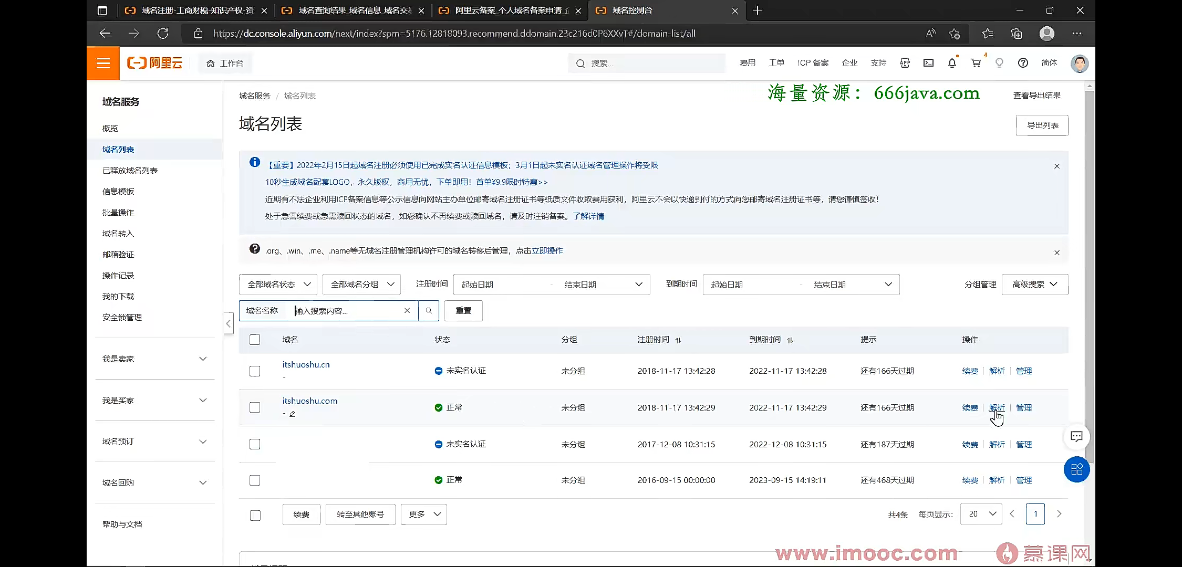Open the help question mark icon
The image size is (1182, 567).
pyautogui.click(x=1023, y=63)
